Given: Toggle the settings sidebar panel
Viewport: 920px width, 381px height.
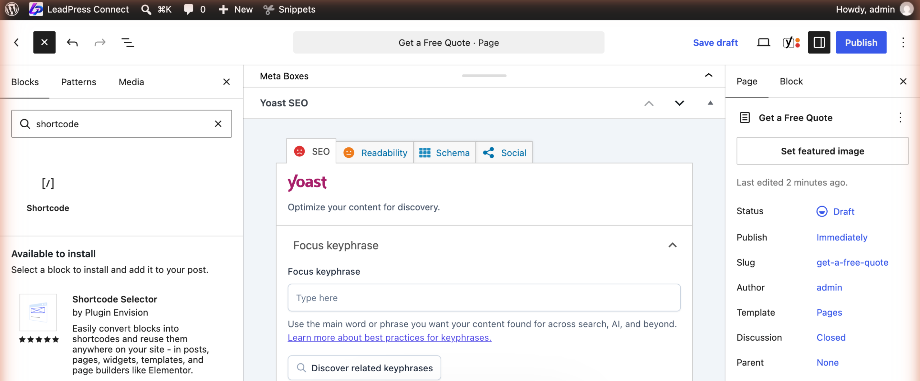Looking at the screenshot, I should (819, 42).
